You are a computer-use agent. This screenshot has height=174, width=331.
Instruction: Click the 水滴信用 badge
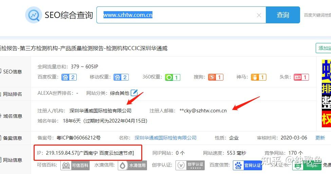click(x=132, y=166)
